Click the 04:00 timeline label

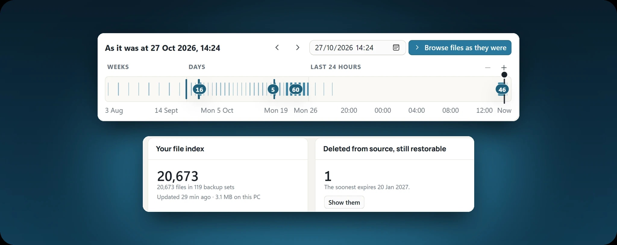(x=417, y=111)
